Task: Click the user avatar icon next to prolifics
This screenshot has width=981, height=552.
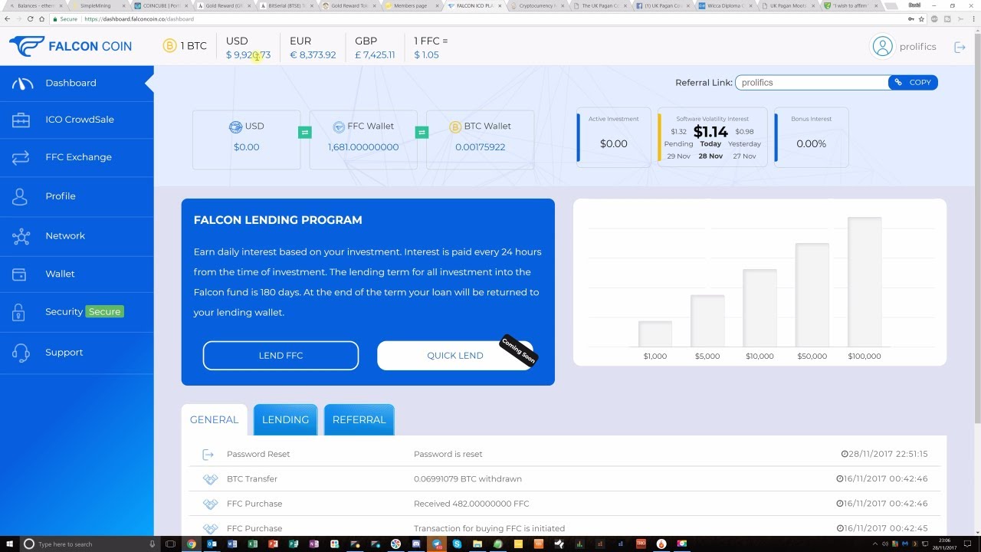Action: point(883,46)
